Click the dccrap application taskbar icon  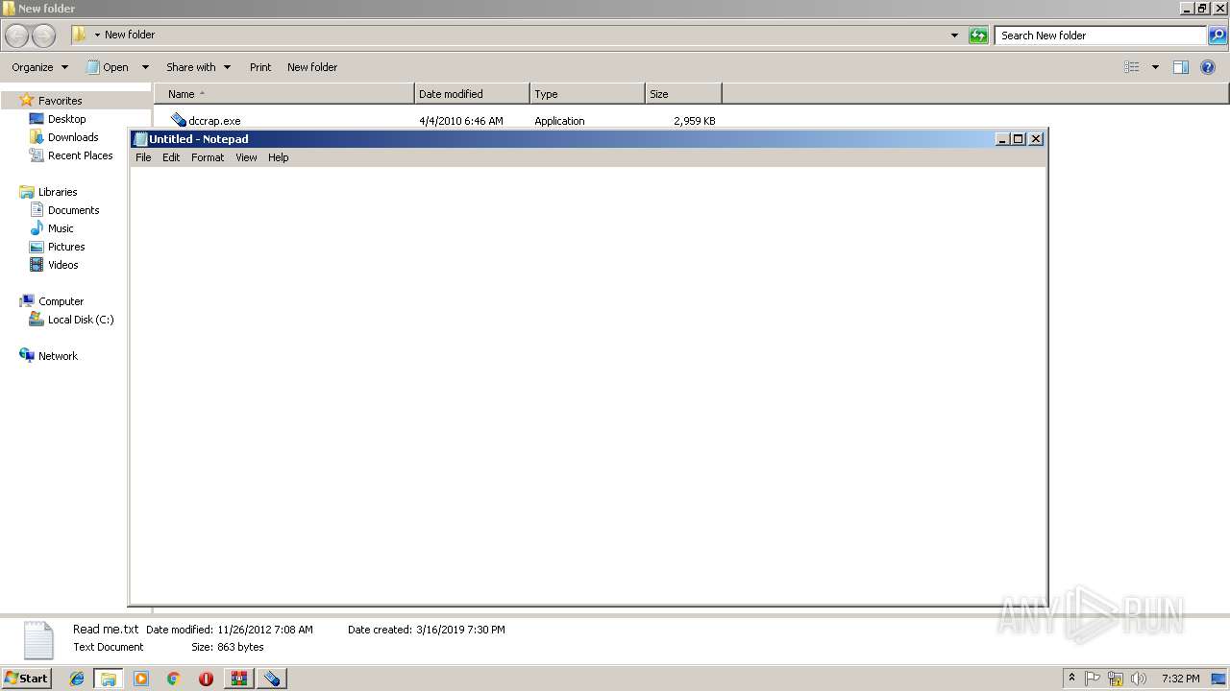[x=272, y=679]
